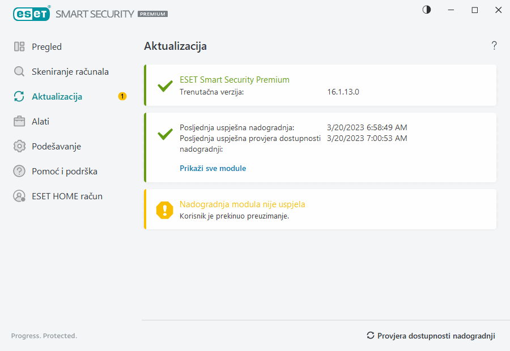Click the magnifying glass Skeniranje računala icon

(19, 71)
